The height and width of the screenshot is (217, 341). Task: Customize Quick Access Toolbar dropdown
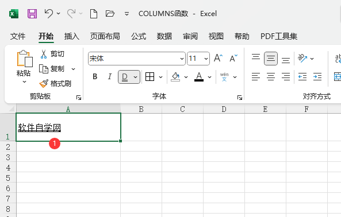(x=127, y=14)
